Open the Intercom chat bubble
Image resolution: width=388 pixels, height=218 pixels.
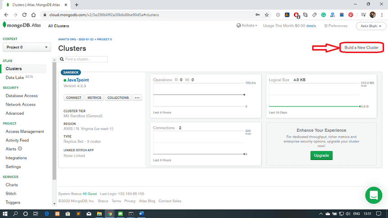pyautogui.click(x=374, y=195)
